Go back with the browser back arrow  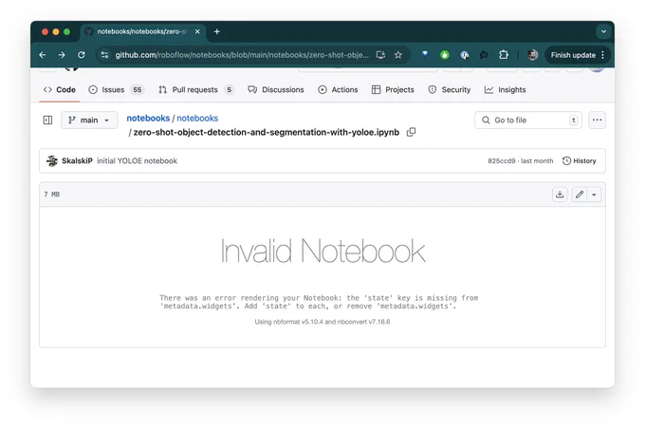pos(43,55)
